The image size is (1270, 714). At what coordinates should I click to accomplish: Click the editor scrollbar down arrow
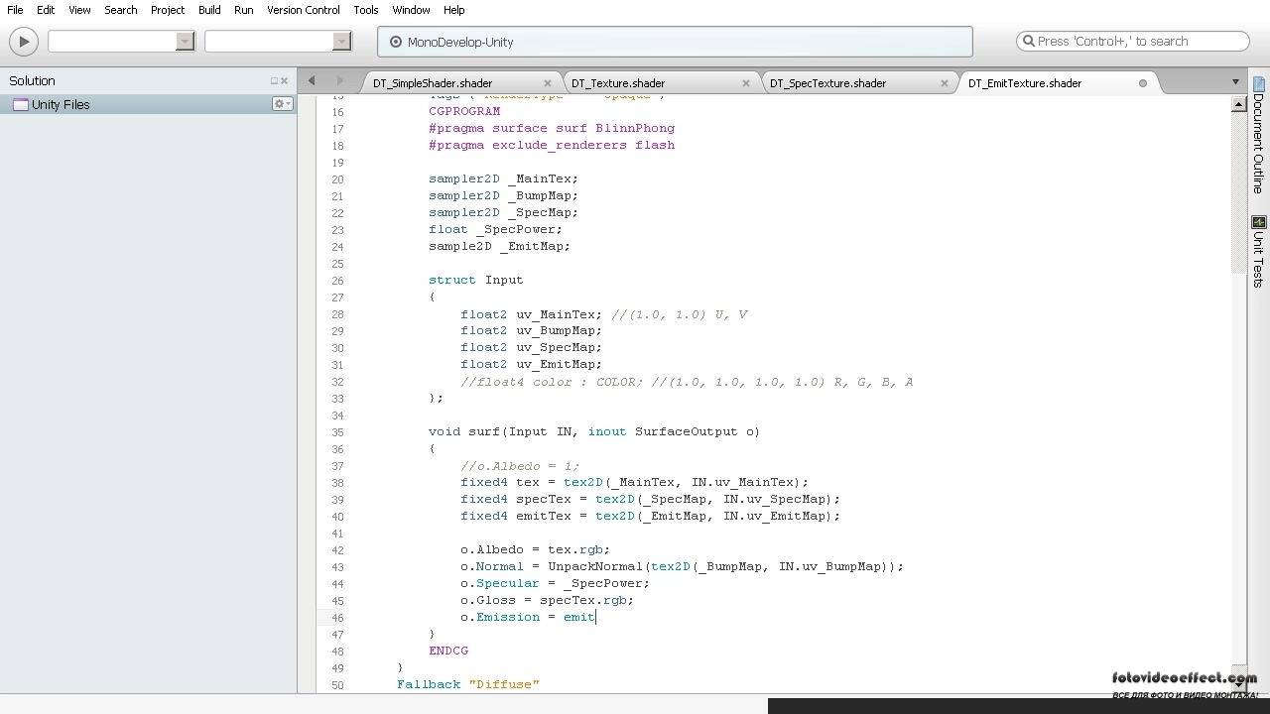(1237, 684)
